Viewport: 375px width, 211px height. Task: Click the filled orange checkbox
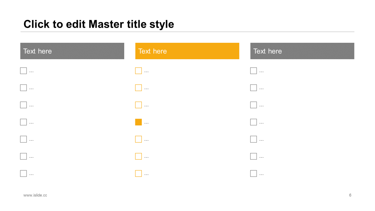click(138, 122)
